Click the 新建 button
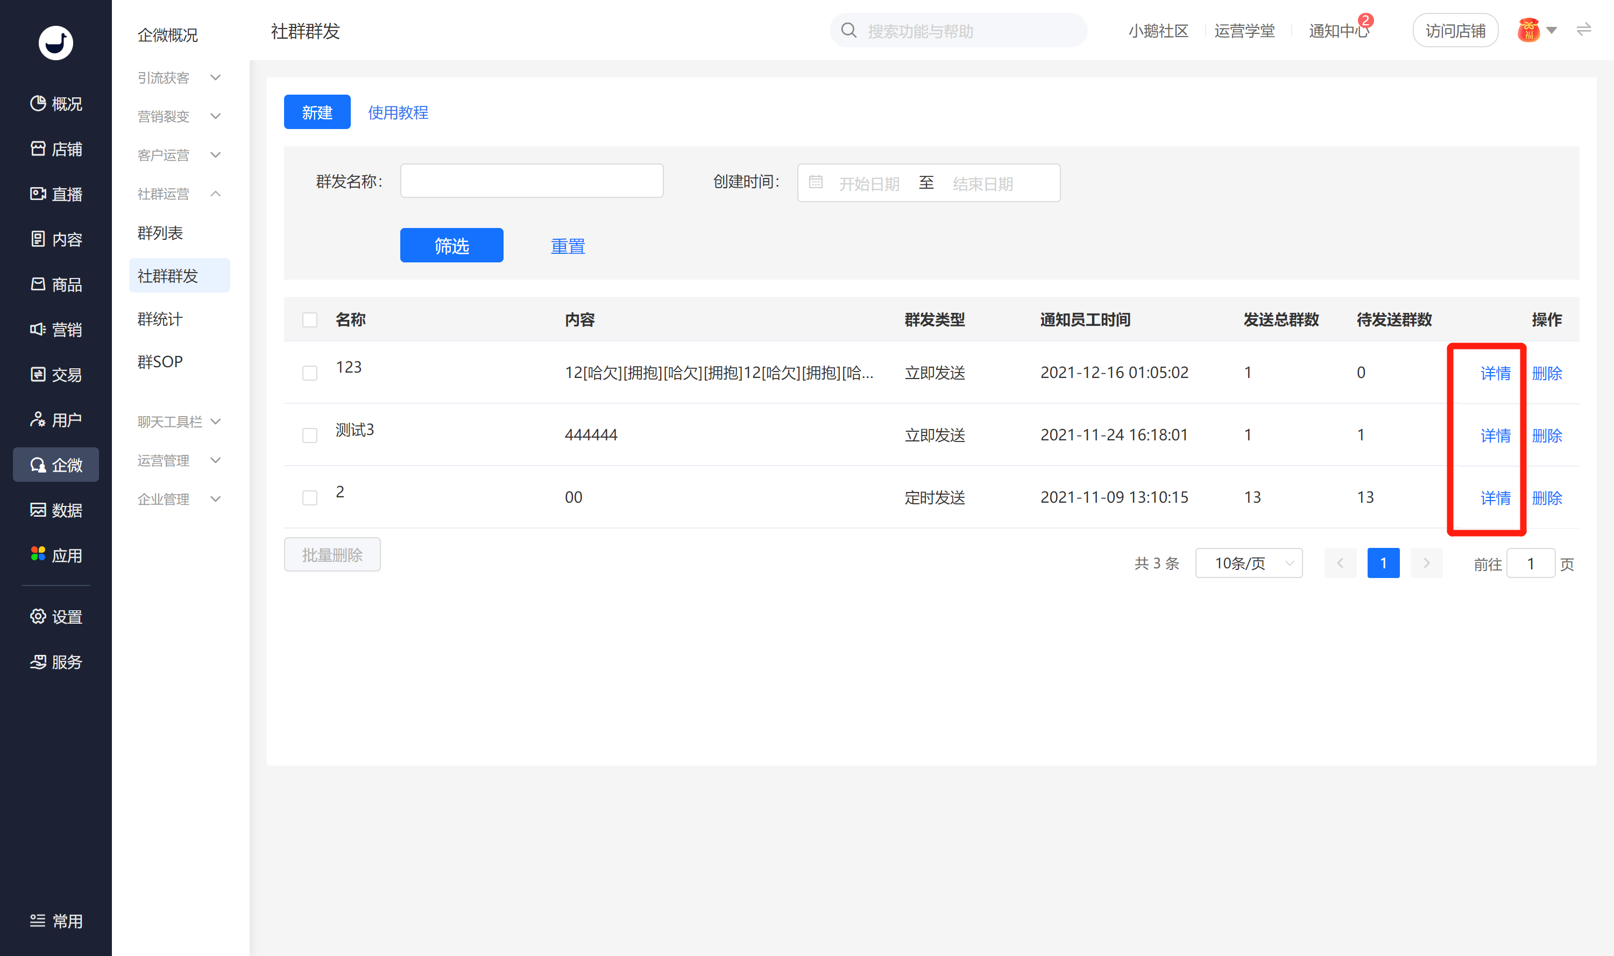 tap(317, 112)
